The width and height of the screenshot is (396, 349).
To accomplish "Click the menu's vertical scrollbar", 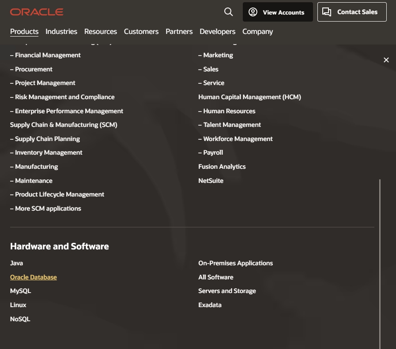I will tap(380, 264).
